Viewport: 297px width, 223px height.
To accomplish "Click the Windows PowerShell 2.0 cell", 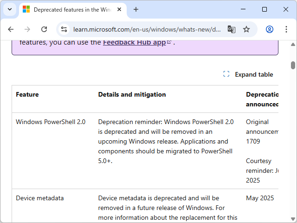I will click(x=51, y=122).
